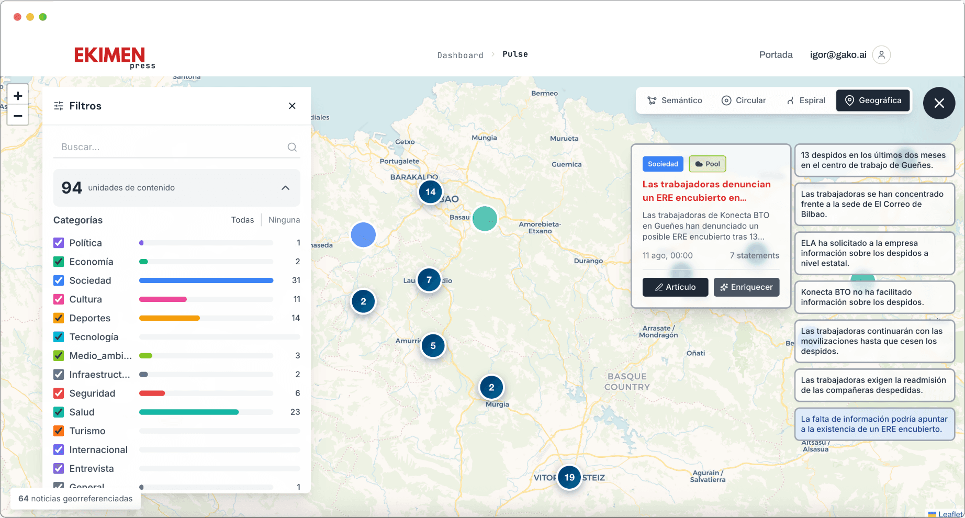The image size is (965, 518).
Task: Click the Pool badge on the article card
Action: click(707, 164)
